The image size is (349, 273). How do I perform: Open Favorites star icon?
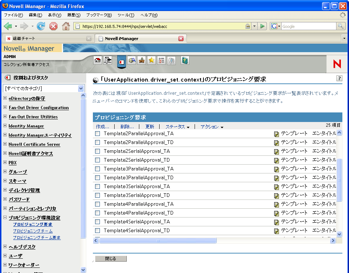pyautogui.click(x=151, y=60)
